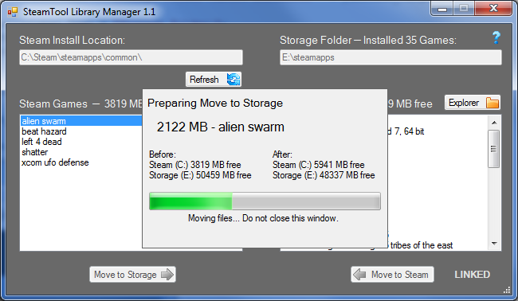
Task: Click the Refresh arrows icon
Action: click(233, 79)
